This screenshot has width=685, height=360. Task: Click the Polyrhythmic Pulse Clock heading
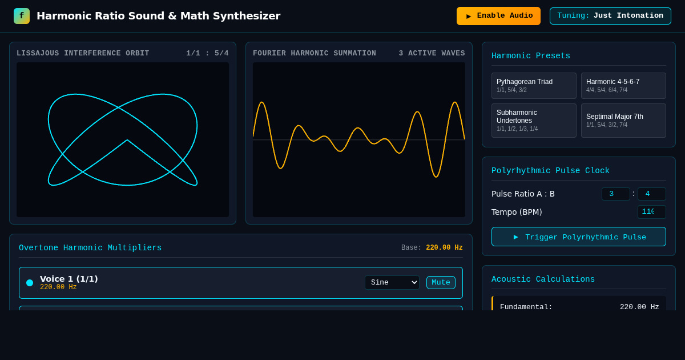coord(550,171)
